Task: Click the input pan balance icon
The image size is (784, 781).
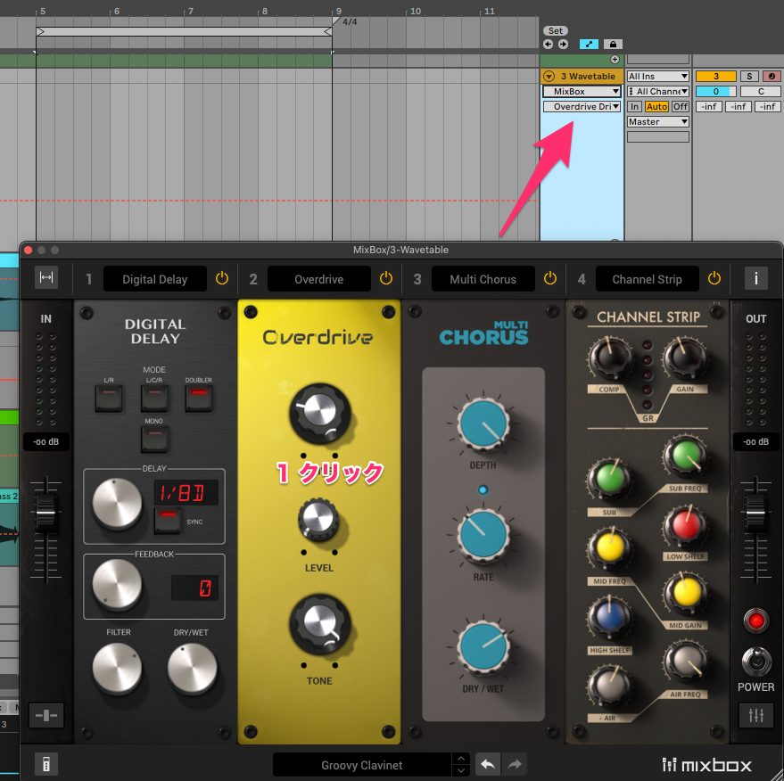Action: pos(46,715)
